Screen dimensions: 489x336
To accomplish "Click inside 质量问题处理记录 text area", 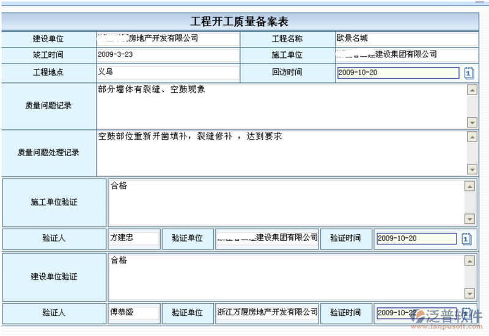I will coord(281,152).
